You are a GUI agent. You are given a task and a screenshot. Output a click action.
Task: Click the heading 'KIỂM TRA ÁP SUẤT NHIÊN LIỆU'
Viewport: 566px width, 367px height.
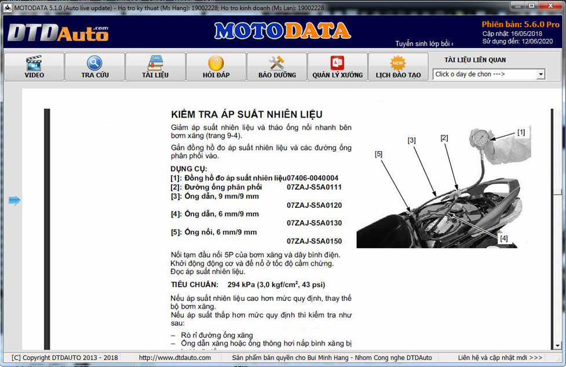click(247, 115)
